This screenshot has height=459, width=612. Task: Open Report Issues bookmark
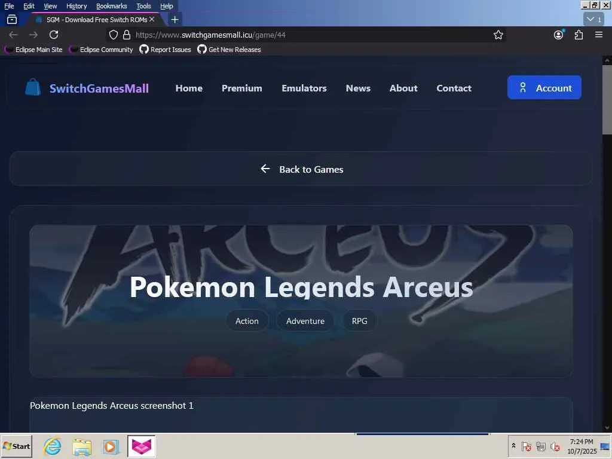166,50
